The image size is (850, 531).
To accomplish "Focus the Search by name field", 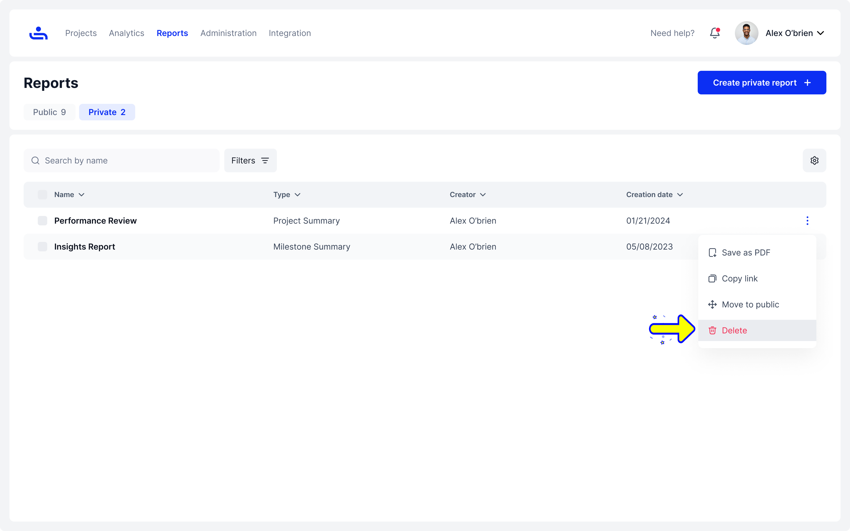I will 122,160.
